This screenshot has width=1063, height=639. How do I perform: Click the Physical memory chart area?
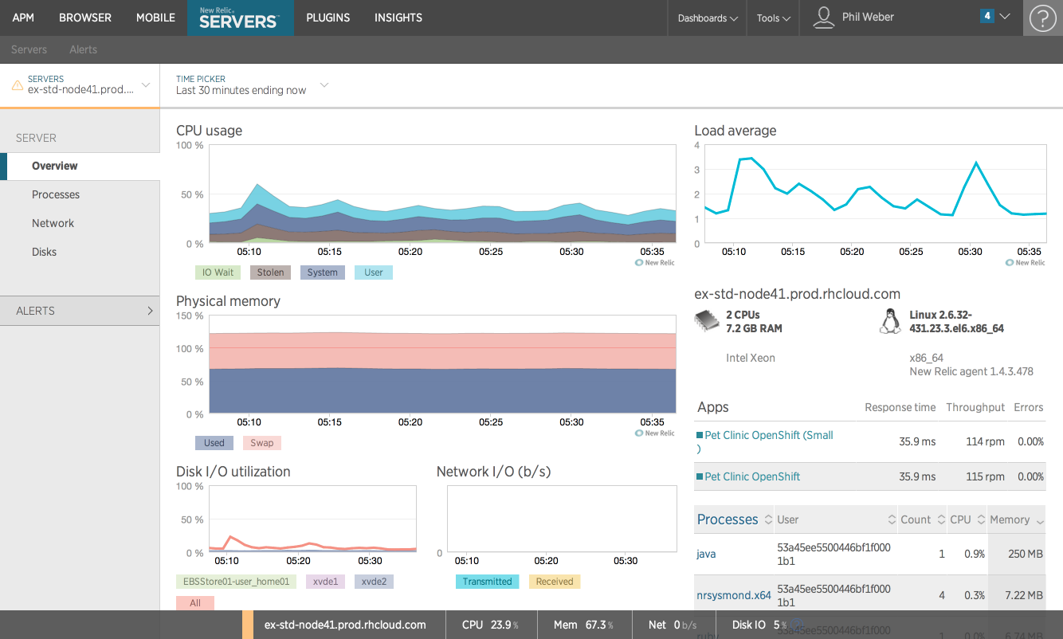[442, 365]
